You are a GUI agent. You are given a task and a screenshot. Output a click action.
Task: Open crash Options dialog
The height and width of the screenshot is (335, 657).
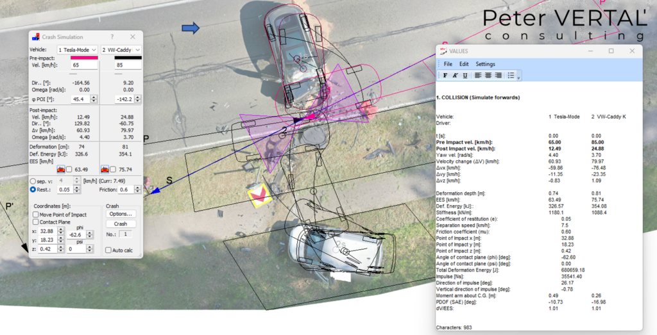click(121, 214)
